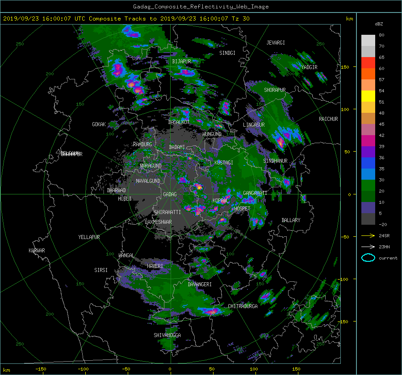
Task: Click the HUNGUND city label
Action: pyautogui.click(x=212, y=134)
